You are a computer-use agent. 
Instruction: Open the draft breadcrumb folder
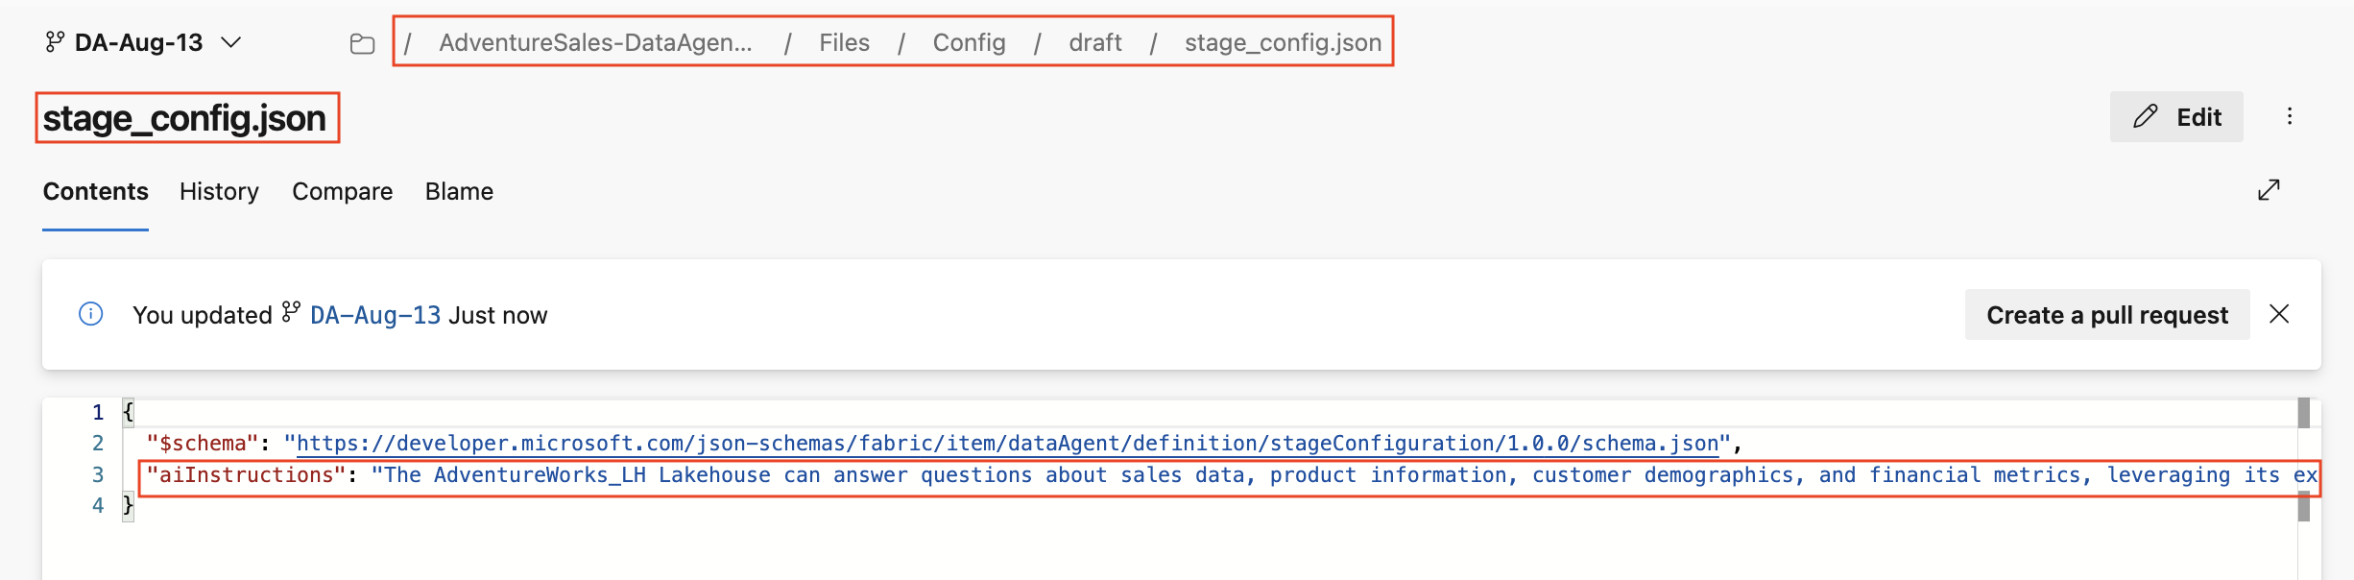[x=1094, y=42]
